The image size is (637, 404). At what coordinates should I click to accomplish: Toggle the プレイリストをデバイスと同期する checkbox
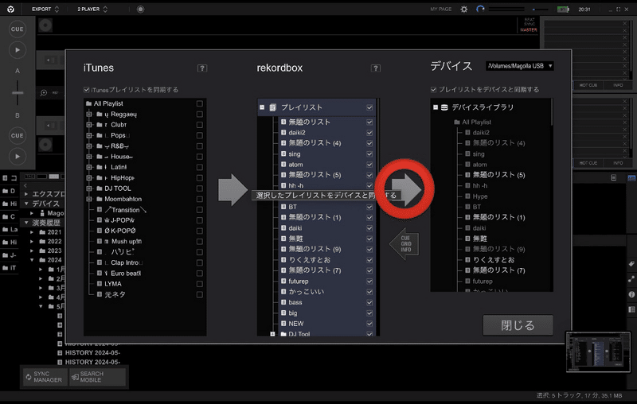point(433,89)
